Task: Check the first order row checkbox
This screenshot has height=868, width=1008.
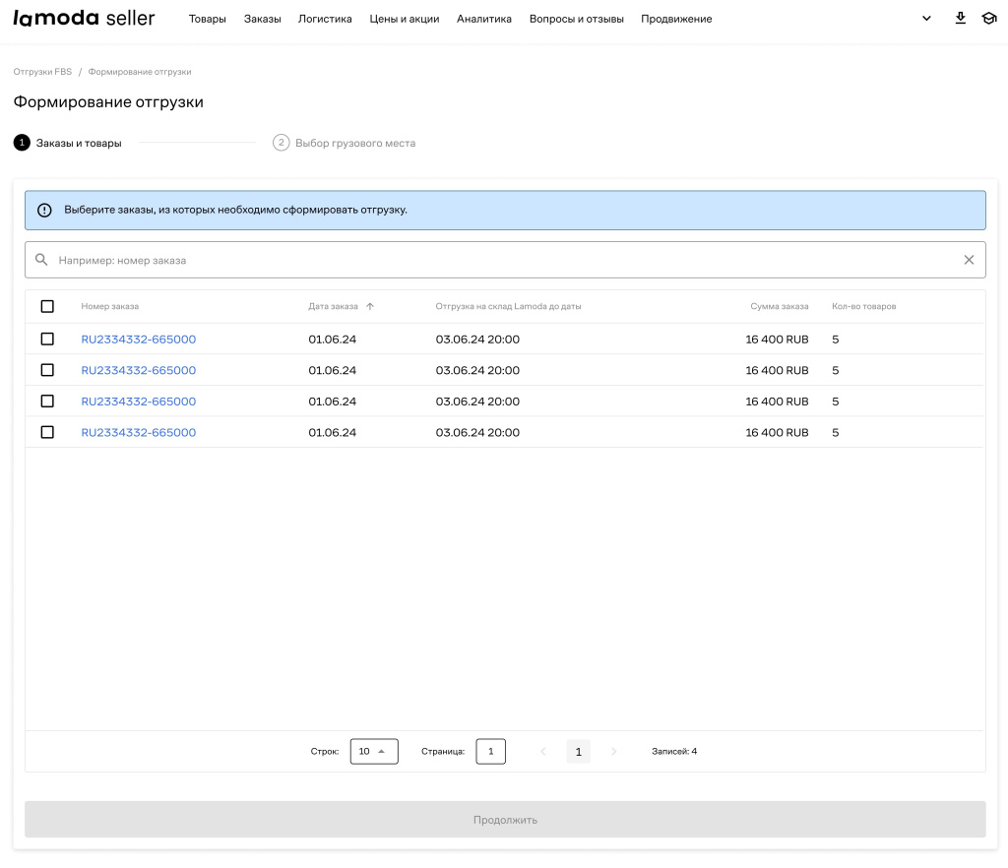Action: coord(47,340)
